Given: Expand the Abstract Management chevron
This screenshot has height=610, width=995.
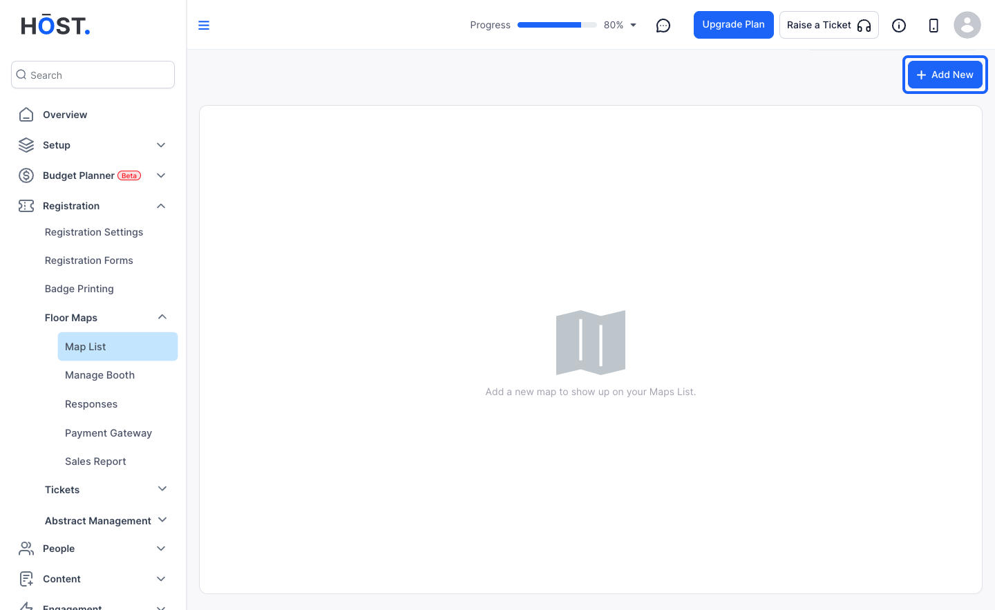Looking at the screenshot, I should point(162,520).
